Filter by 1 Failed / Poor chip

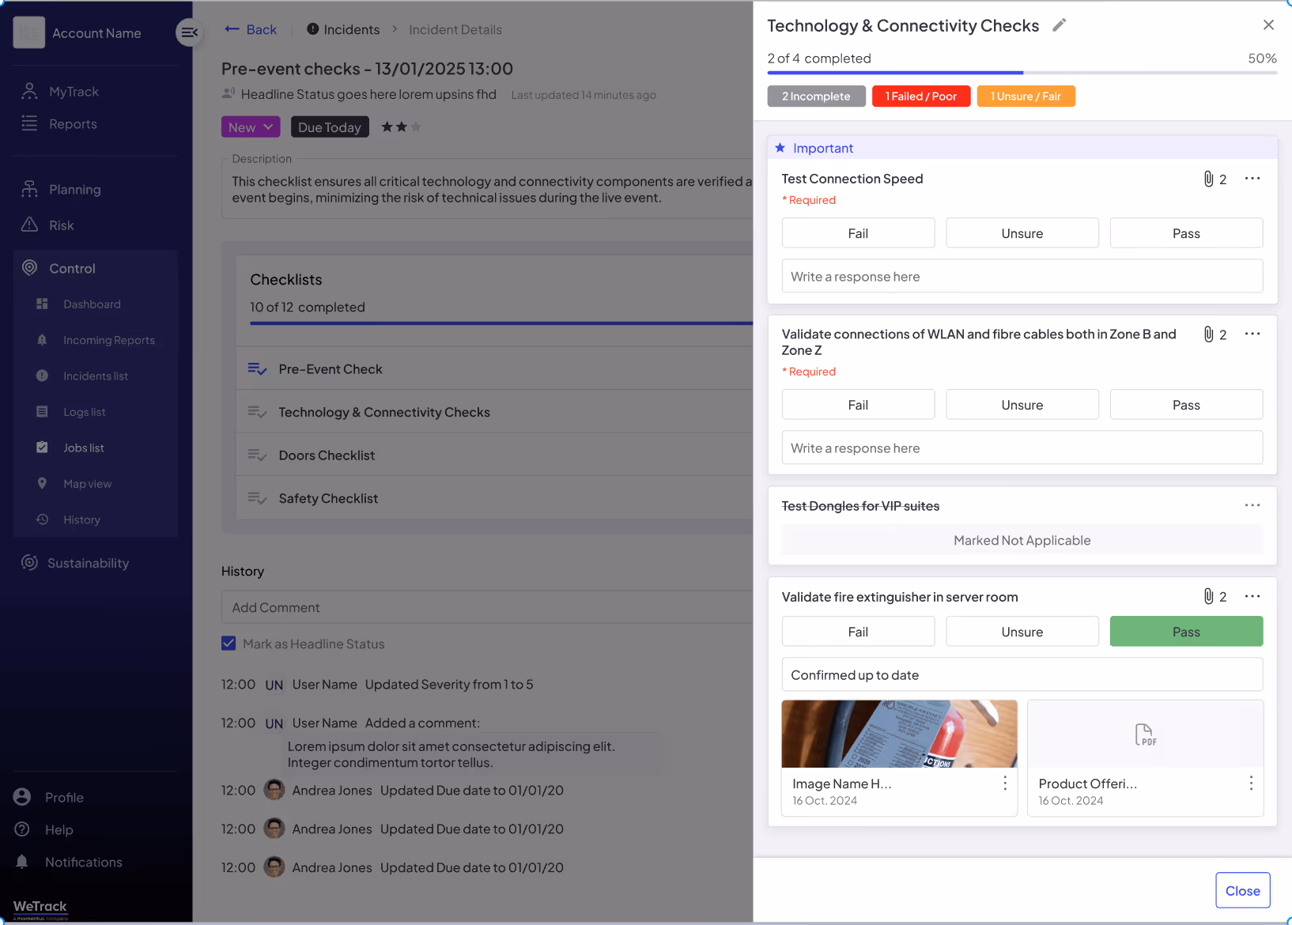click(921, 96)
